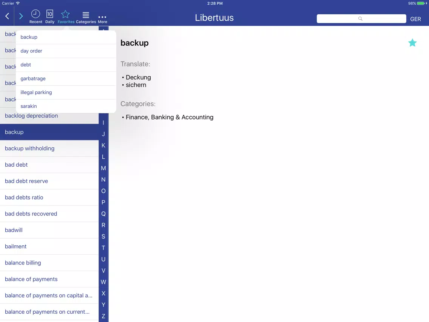
Task: Jump to letter Z in index
Action: pos(103,316)
